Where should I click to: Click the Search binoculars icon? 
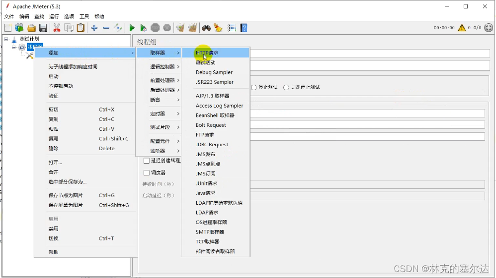click(206, 28)
